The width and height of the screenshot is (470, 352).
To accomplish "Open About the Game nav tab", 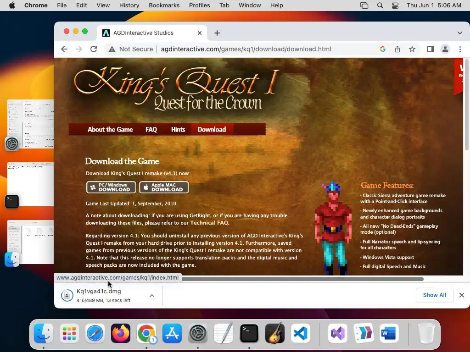I will click(110, 130).
